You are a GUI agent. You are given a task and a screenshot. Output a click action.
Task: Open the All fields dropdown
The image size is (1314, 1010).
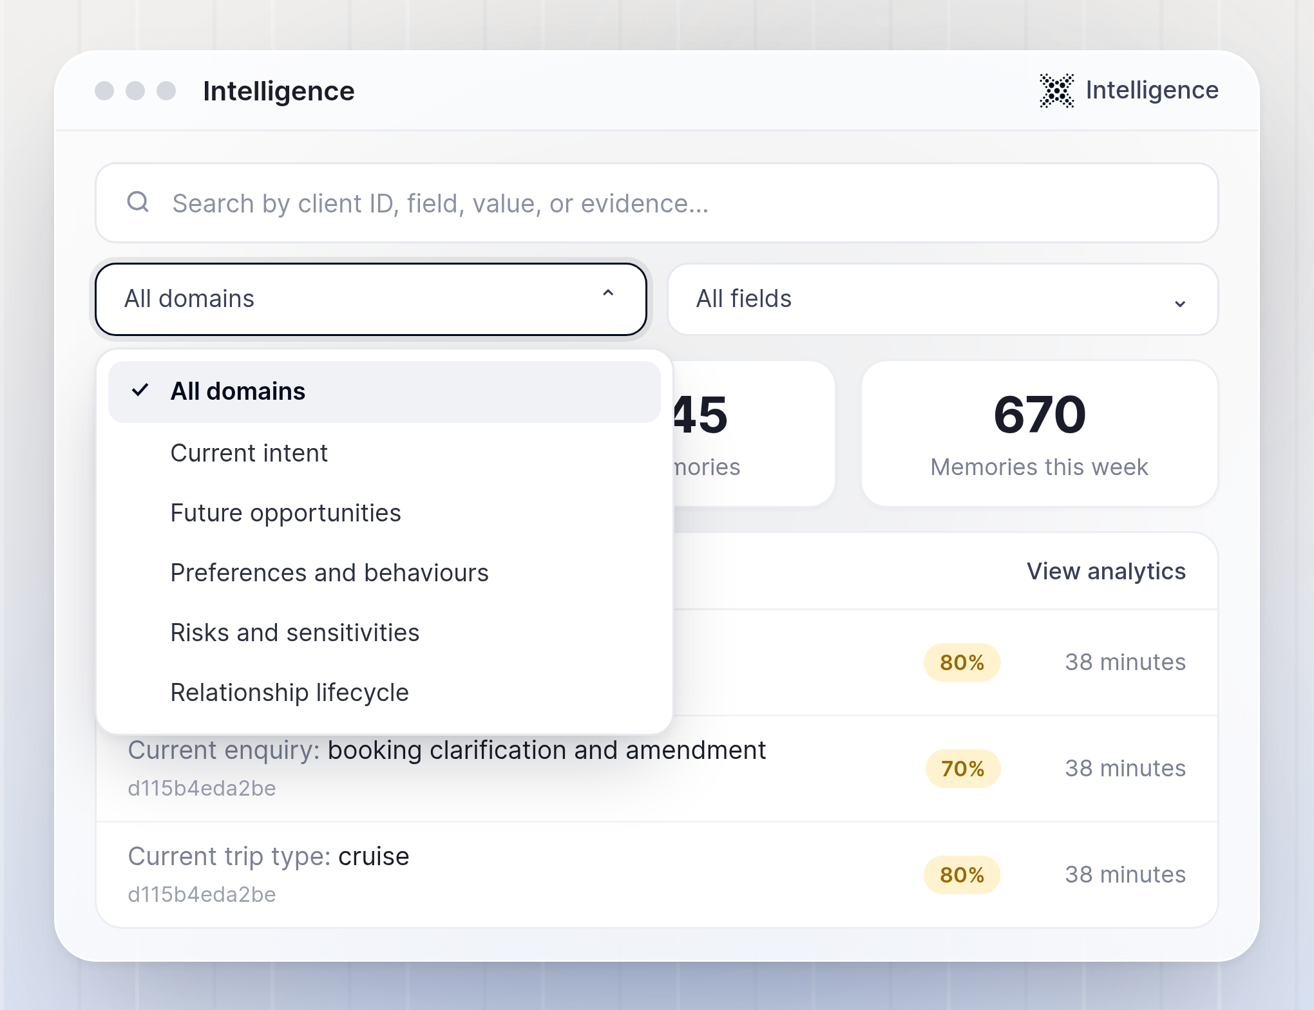[942, 299]
